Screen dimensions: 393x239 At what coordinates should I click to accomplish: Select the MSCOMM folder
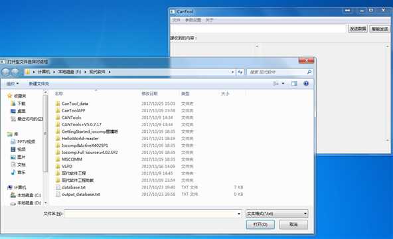pyautogui.click(x=72, y=159)
